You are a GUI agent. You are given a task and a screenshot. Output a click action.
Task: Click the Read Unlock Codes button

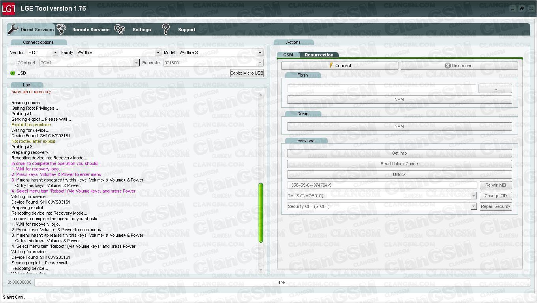399,164
